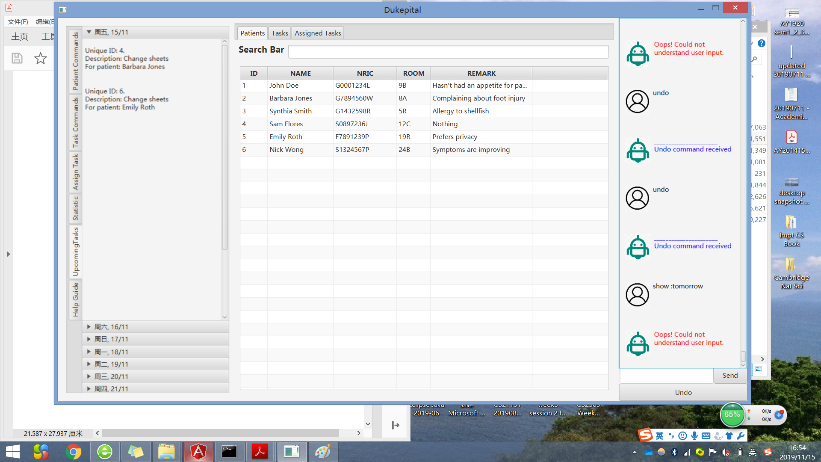The width and height of the screenshot is (821, 462).
Task: Click the chat panel vertical scrollbar thumb
Action: (743, 356)
